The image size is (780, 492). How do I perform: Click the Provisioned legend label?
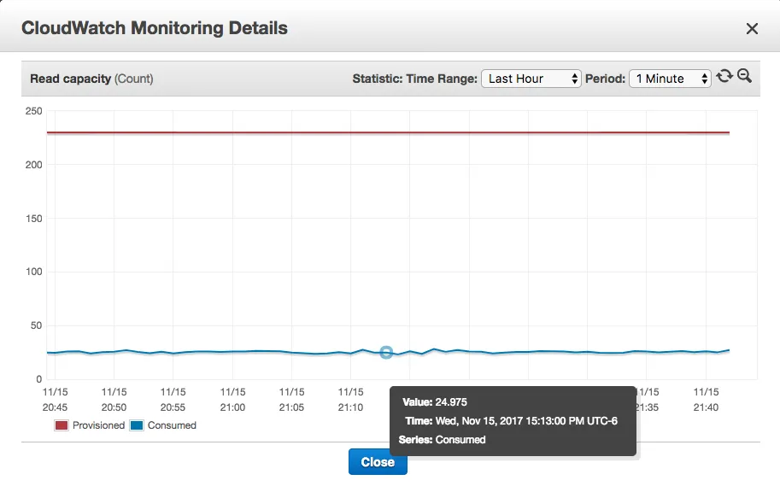click(x=98, y=425)
